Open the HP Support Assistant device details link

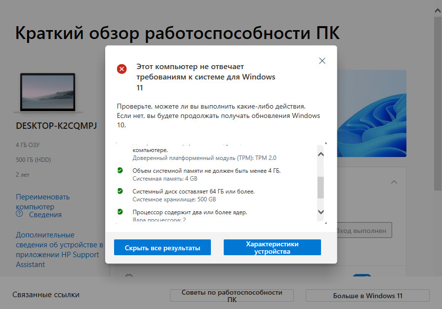tap(59, 250)
